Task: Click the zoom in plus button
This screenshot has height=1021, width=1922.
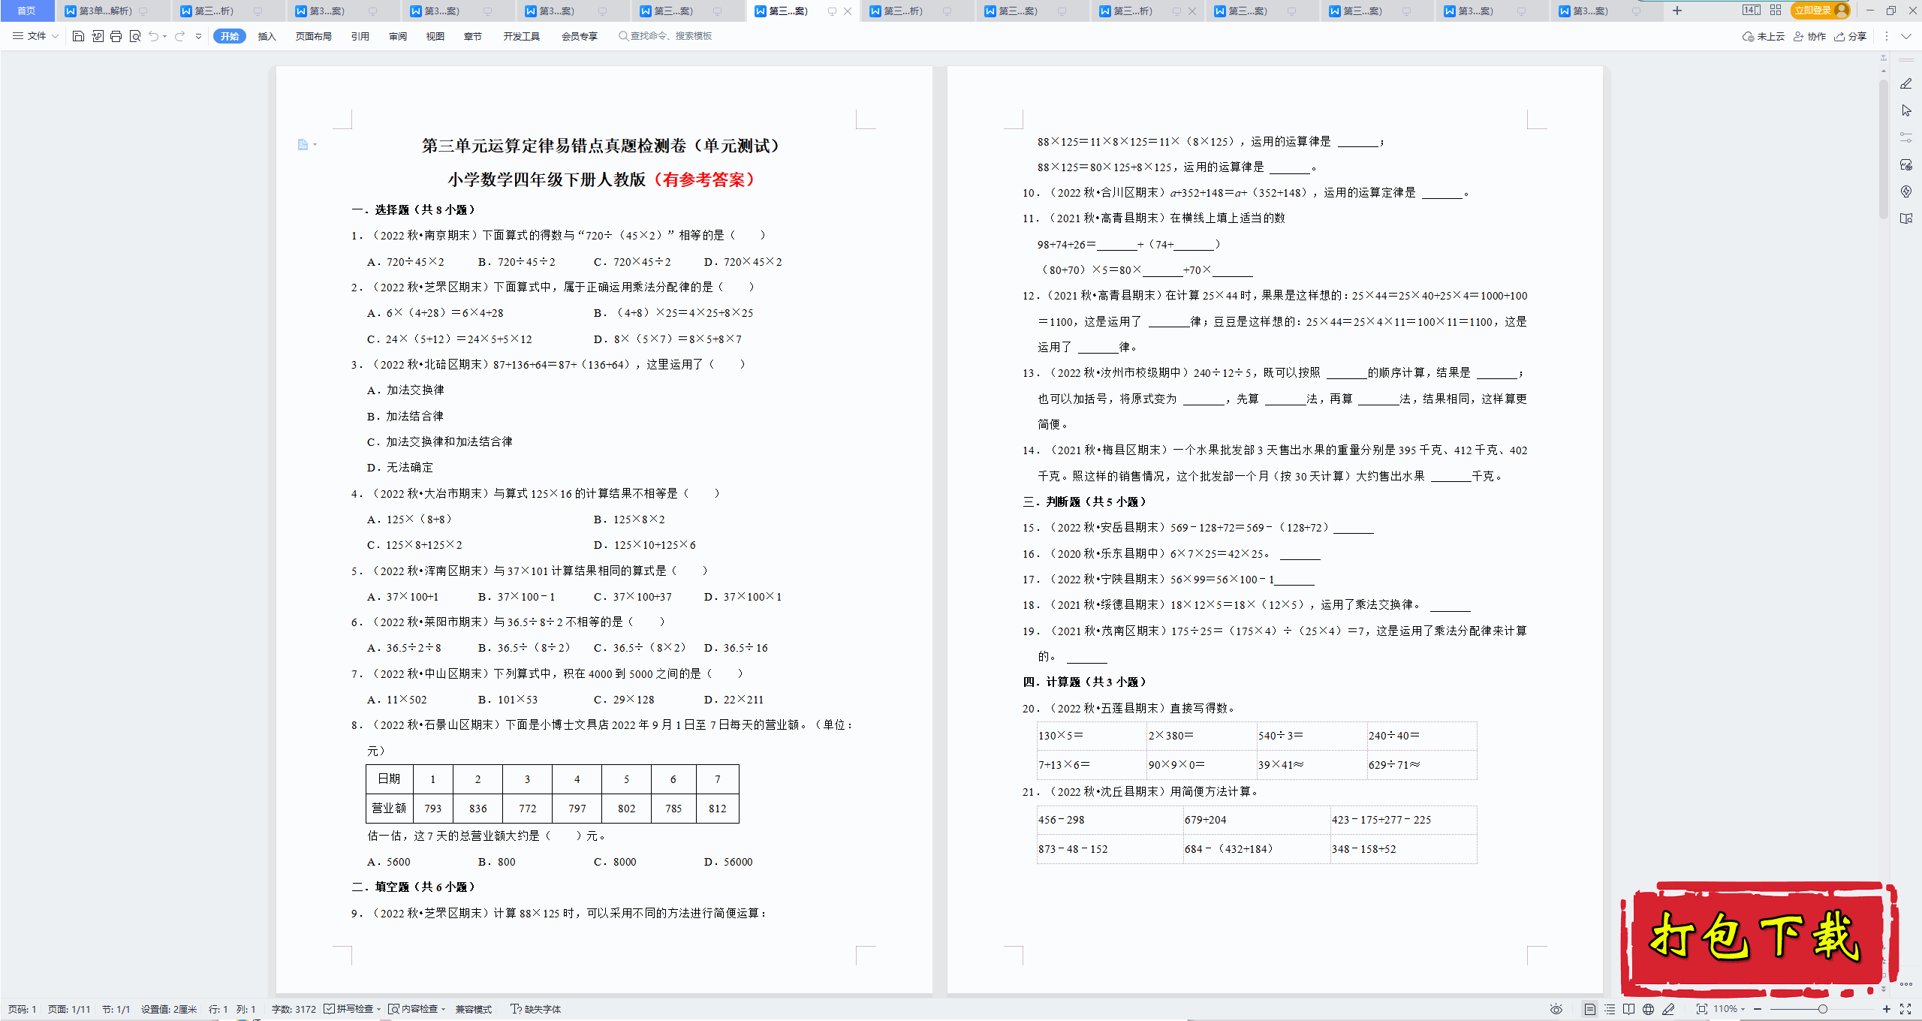Action: tap(1887, 1009)
